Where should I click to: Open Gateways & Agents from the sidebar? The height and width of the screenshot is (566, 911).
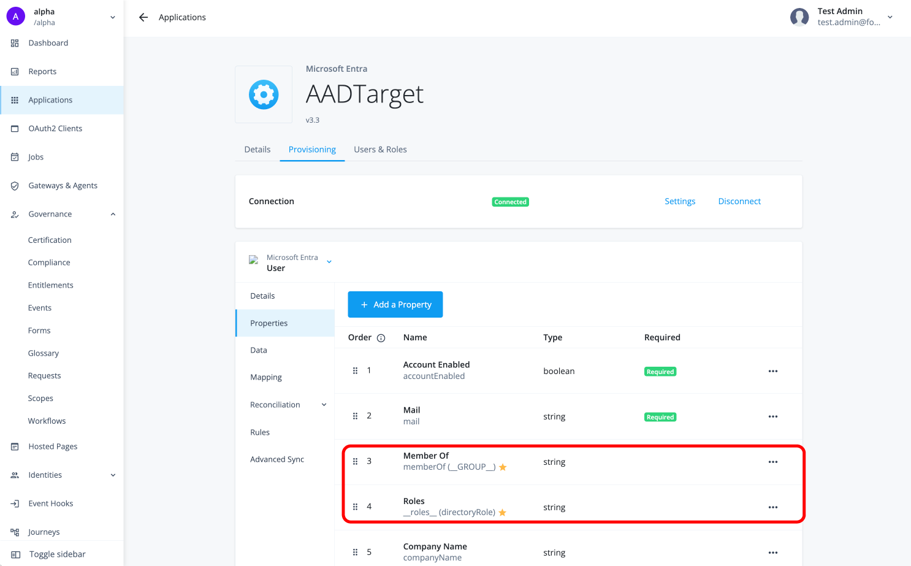pyautogui.click(x=14, y=185)
